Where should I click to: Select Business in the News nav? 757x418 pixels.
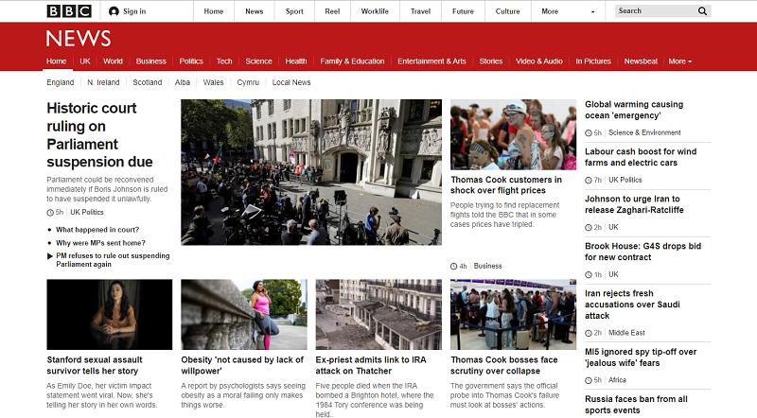point(151,61)
